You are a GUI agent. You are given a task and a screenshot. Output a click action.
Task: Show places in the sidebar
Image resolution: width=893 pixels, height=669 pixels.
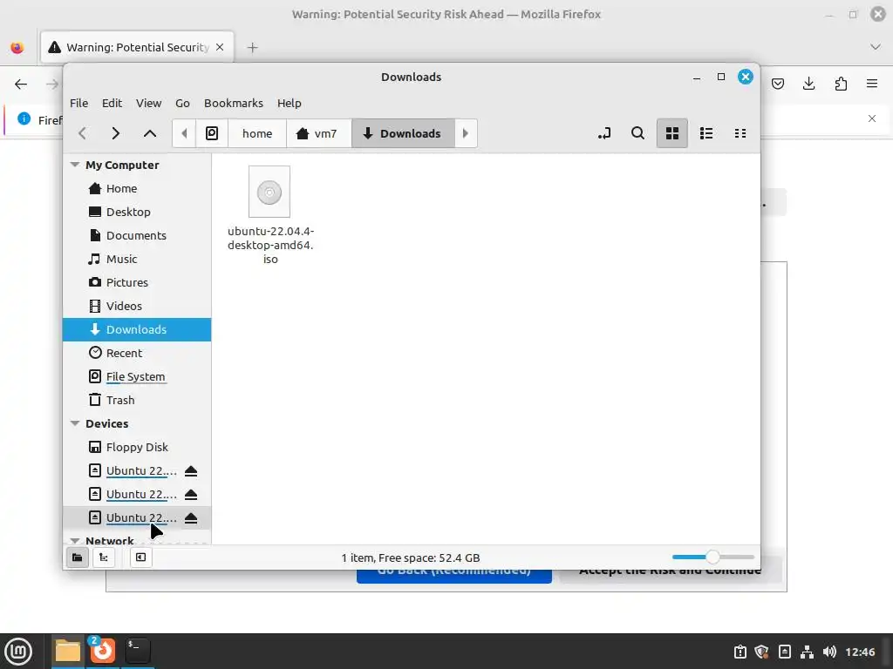pyautogui.click(x=78, y=557)
